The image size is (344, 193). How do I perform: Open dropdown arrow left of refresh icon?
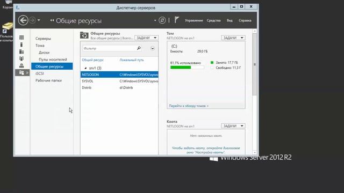pos(155,20)
